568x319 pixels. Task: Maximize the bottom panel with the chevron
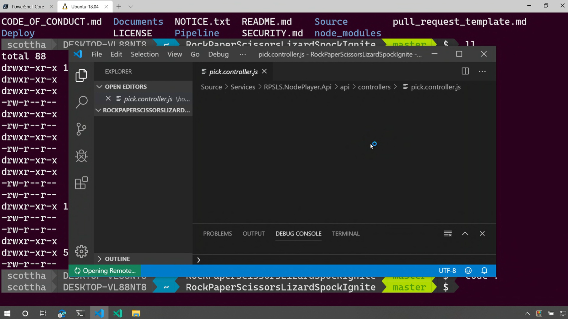(x=465, y=234)
